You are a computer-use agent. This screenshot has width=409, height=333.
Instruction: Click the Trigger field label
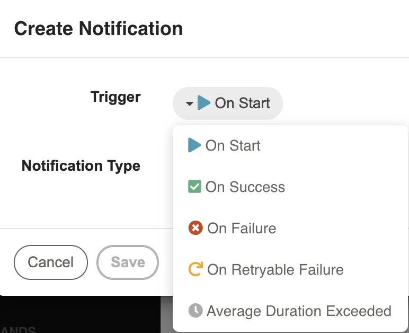[115, 97]
